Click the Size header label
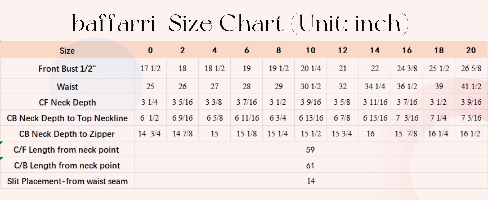 [67, 51]
